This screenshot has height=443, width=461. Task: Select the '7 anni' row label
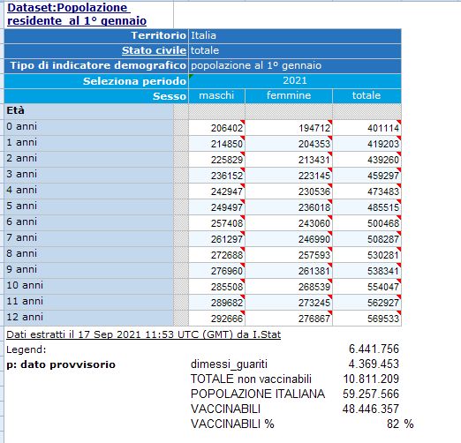88,238
